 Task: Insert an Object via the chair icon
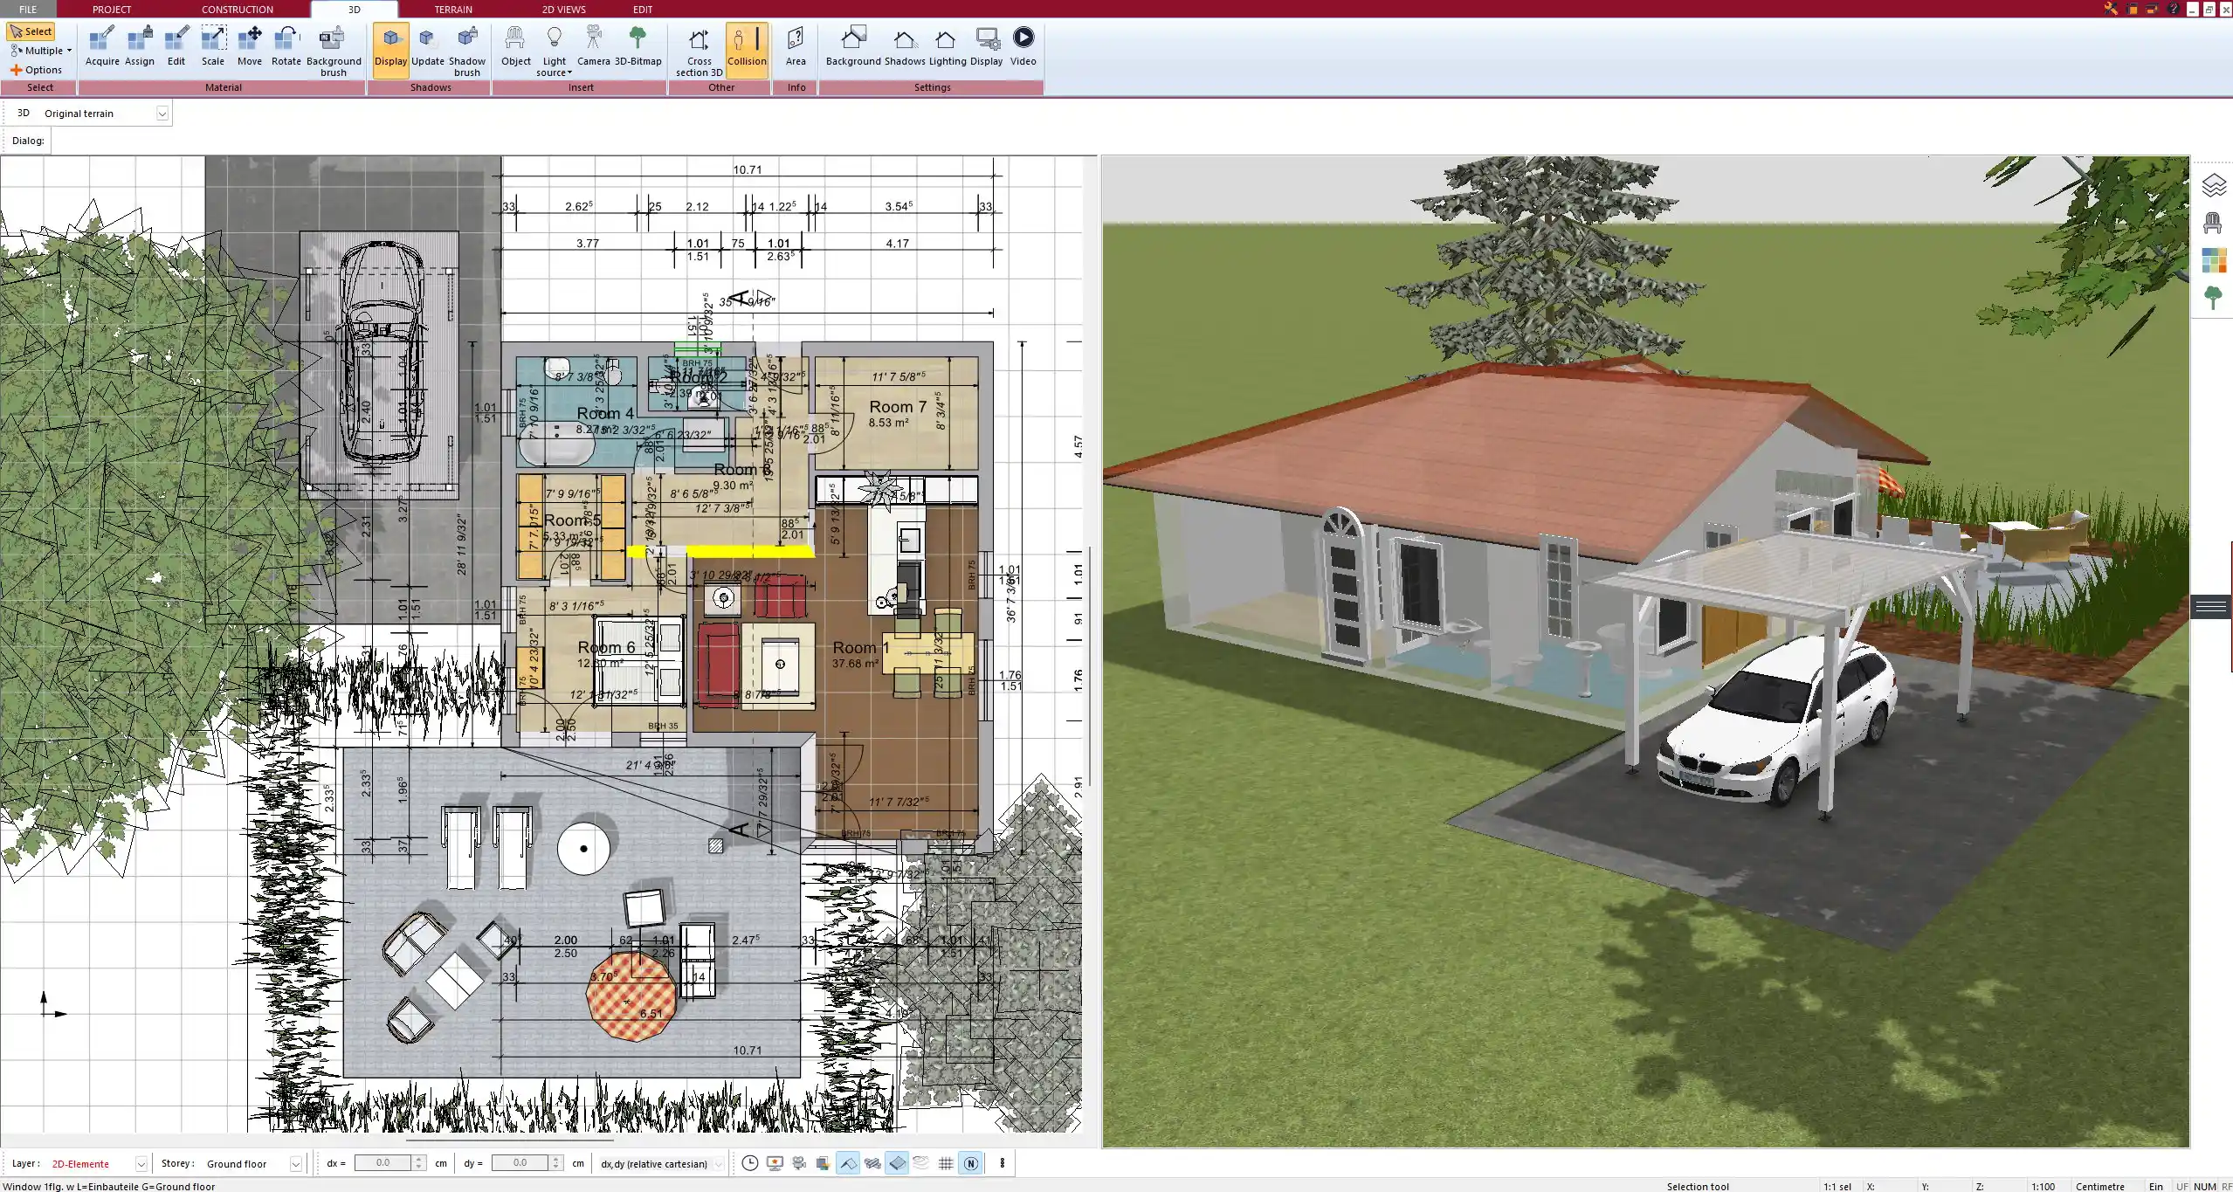tap(515, 46)
